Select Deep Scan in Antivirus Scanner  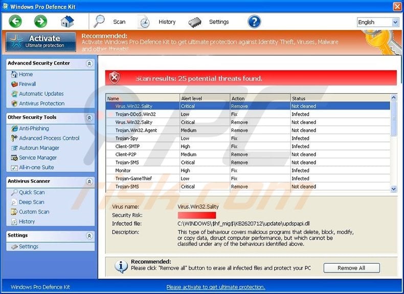pyautogui.click(x=31, y=202)
